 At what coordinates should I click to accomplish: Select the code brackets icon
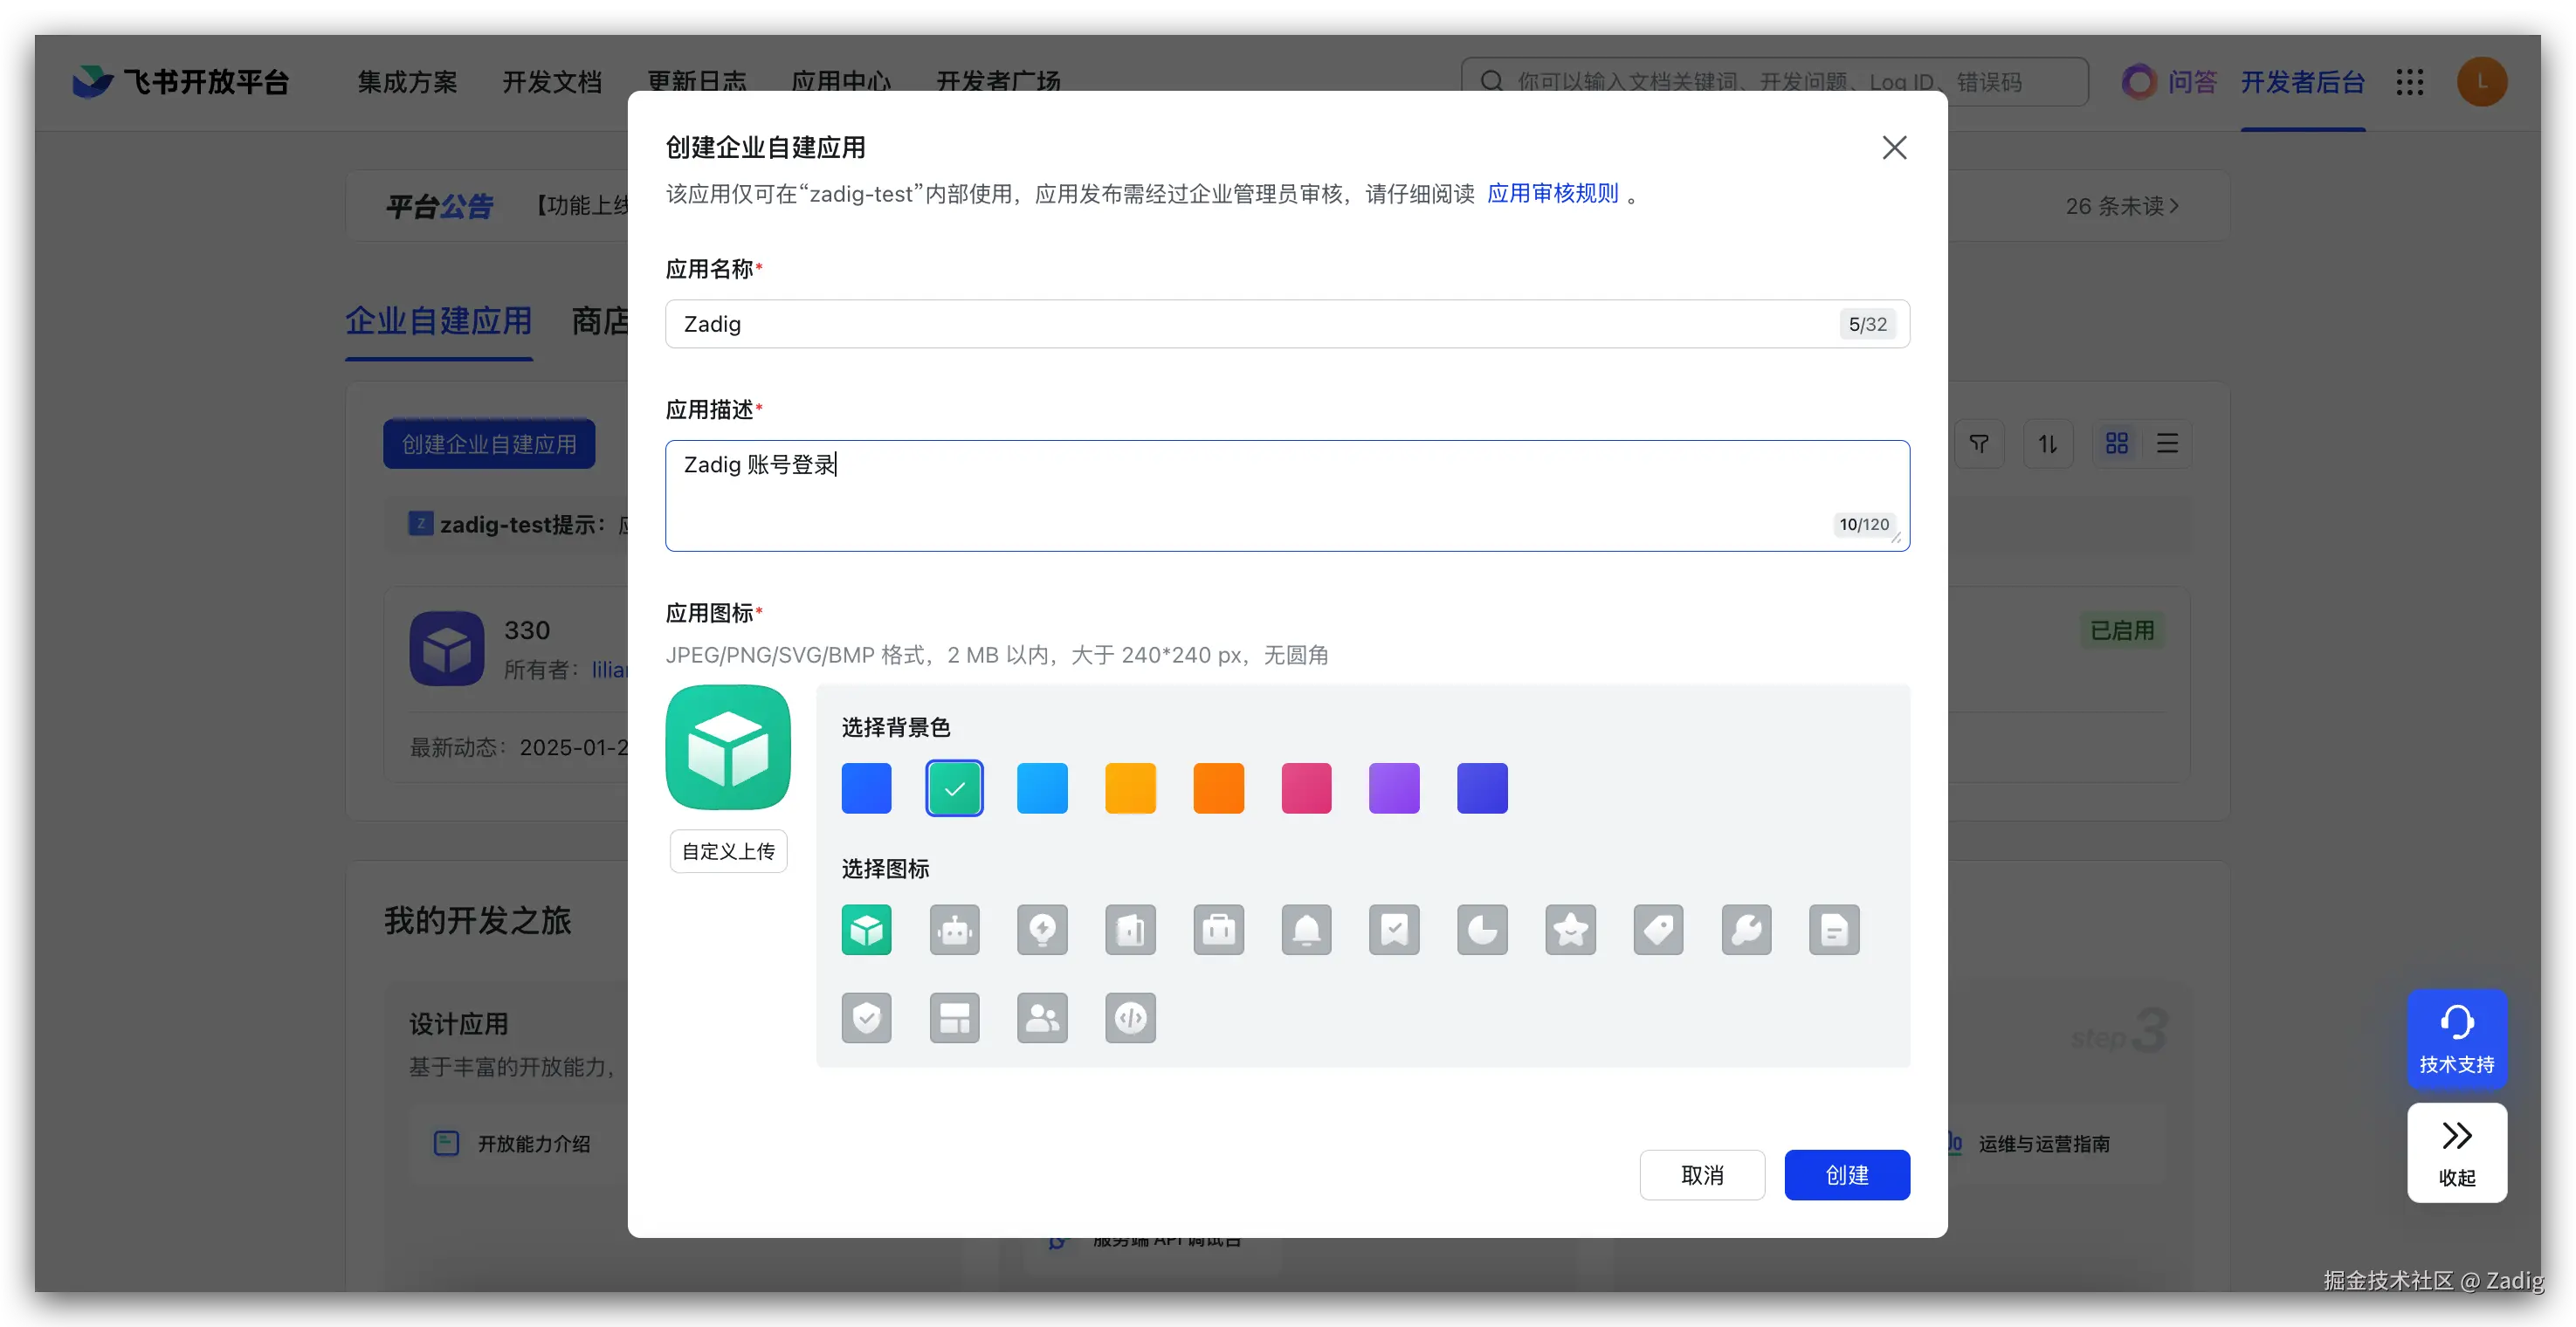(x=1130, y=1018)
